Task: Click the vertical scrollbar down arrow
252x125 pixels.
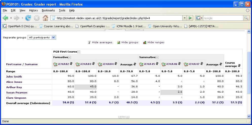Action: point(249,116)
